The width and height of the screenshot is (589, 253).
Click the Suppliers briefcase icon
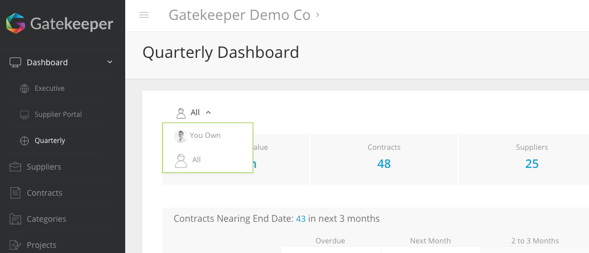click(15, 167)
